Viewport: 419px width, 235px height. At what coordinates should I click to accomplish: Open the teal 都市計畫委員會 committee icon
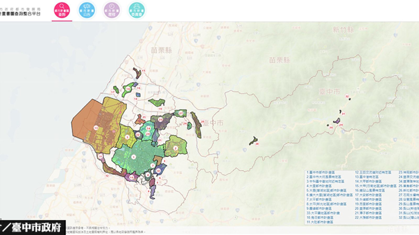tap(137, 10)
